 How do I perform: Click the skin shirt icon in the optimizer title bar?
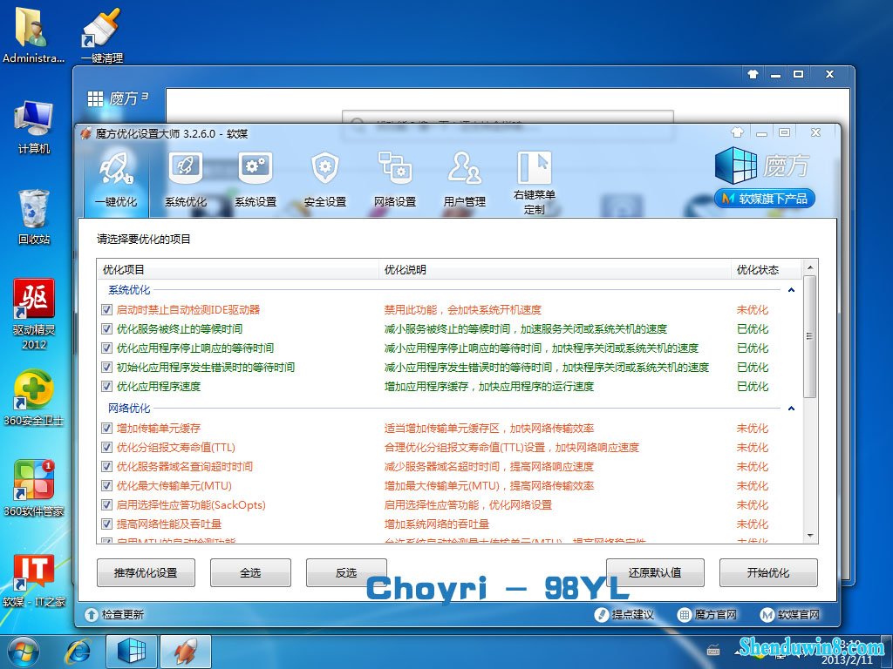pos(737,132)
